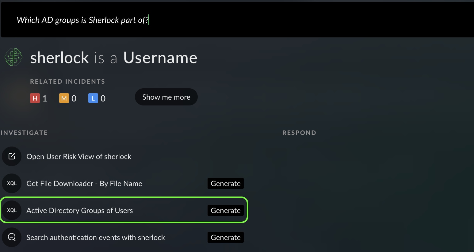The image size is (474, 252).
Task: Click the blue Low severity incident badge
Action: [93, 98]
